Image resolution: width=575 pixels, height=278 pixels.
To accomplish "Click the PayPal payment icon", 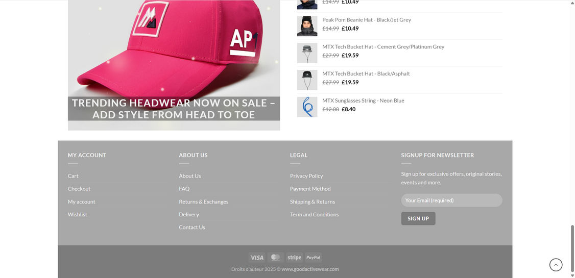I will tap(313, 258).
